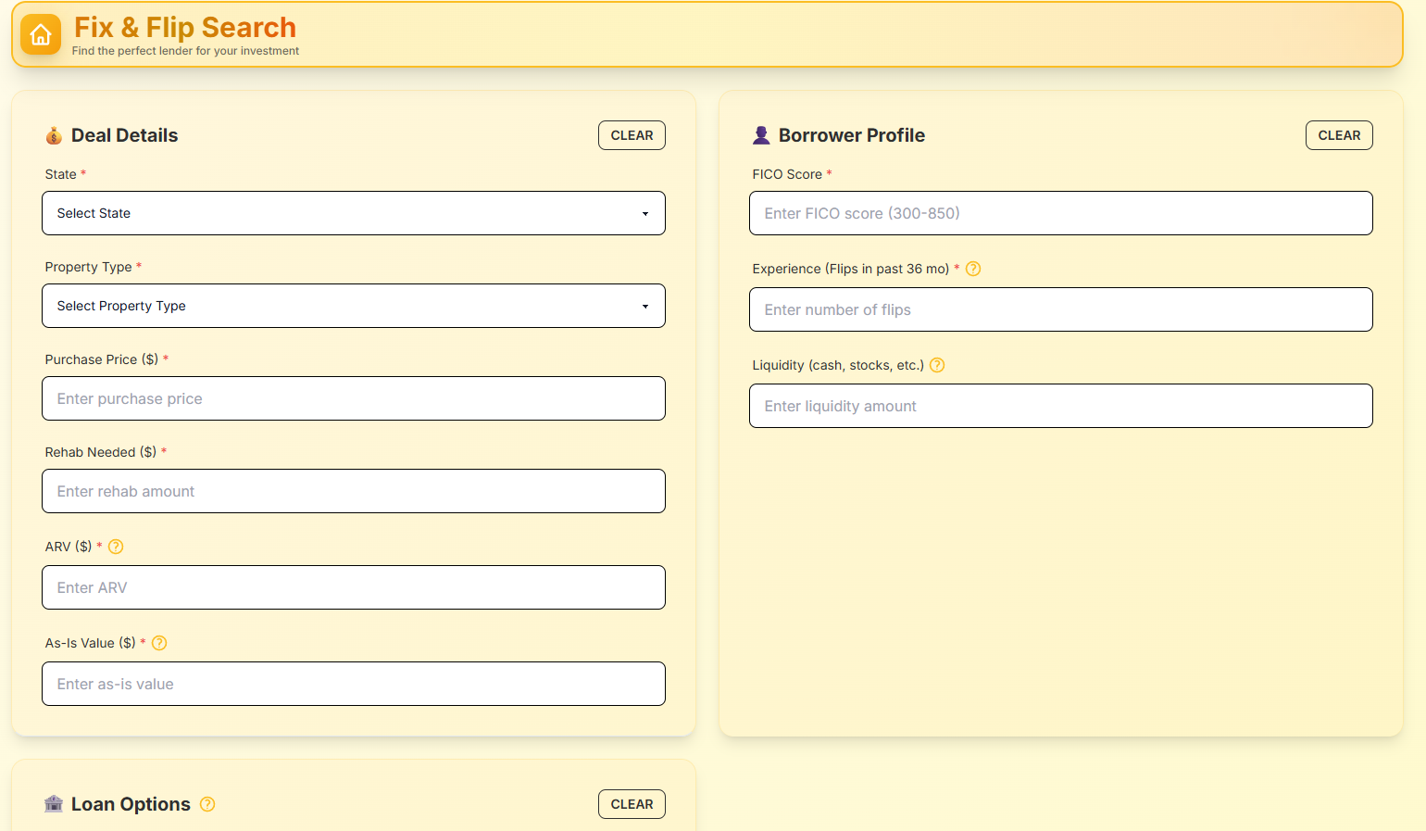The image size is (1426, 831).
Task: Click the person icon beside Borrower Profile
Action: pyautogui.click(x=761, y=135)
